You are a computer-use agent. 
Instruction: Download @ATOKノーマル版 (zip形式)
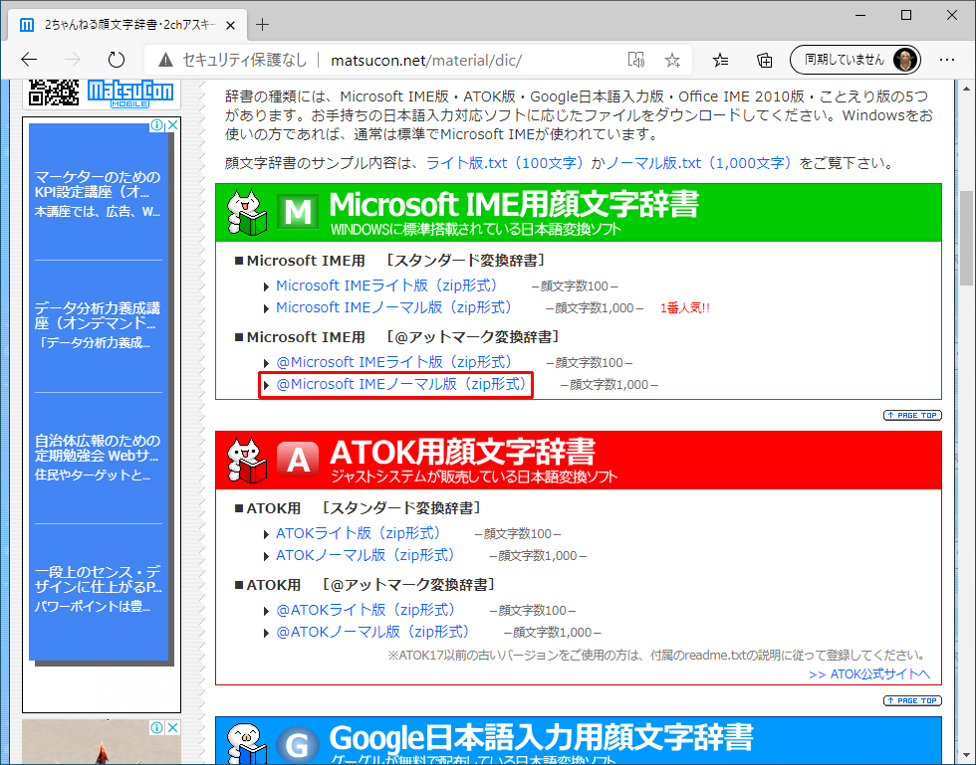coord(372,632)
